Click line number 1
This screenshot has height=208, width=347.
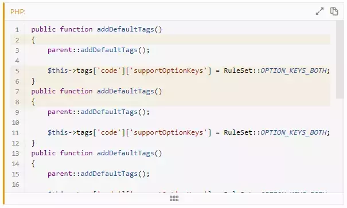(17, 30)
